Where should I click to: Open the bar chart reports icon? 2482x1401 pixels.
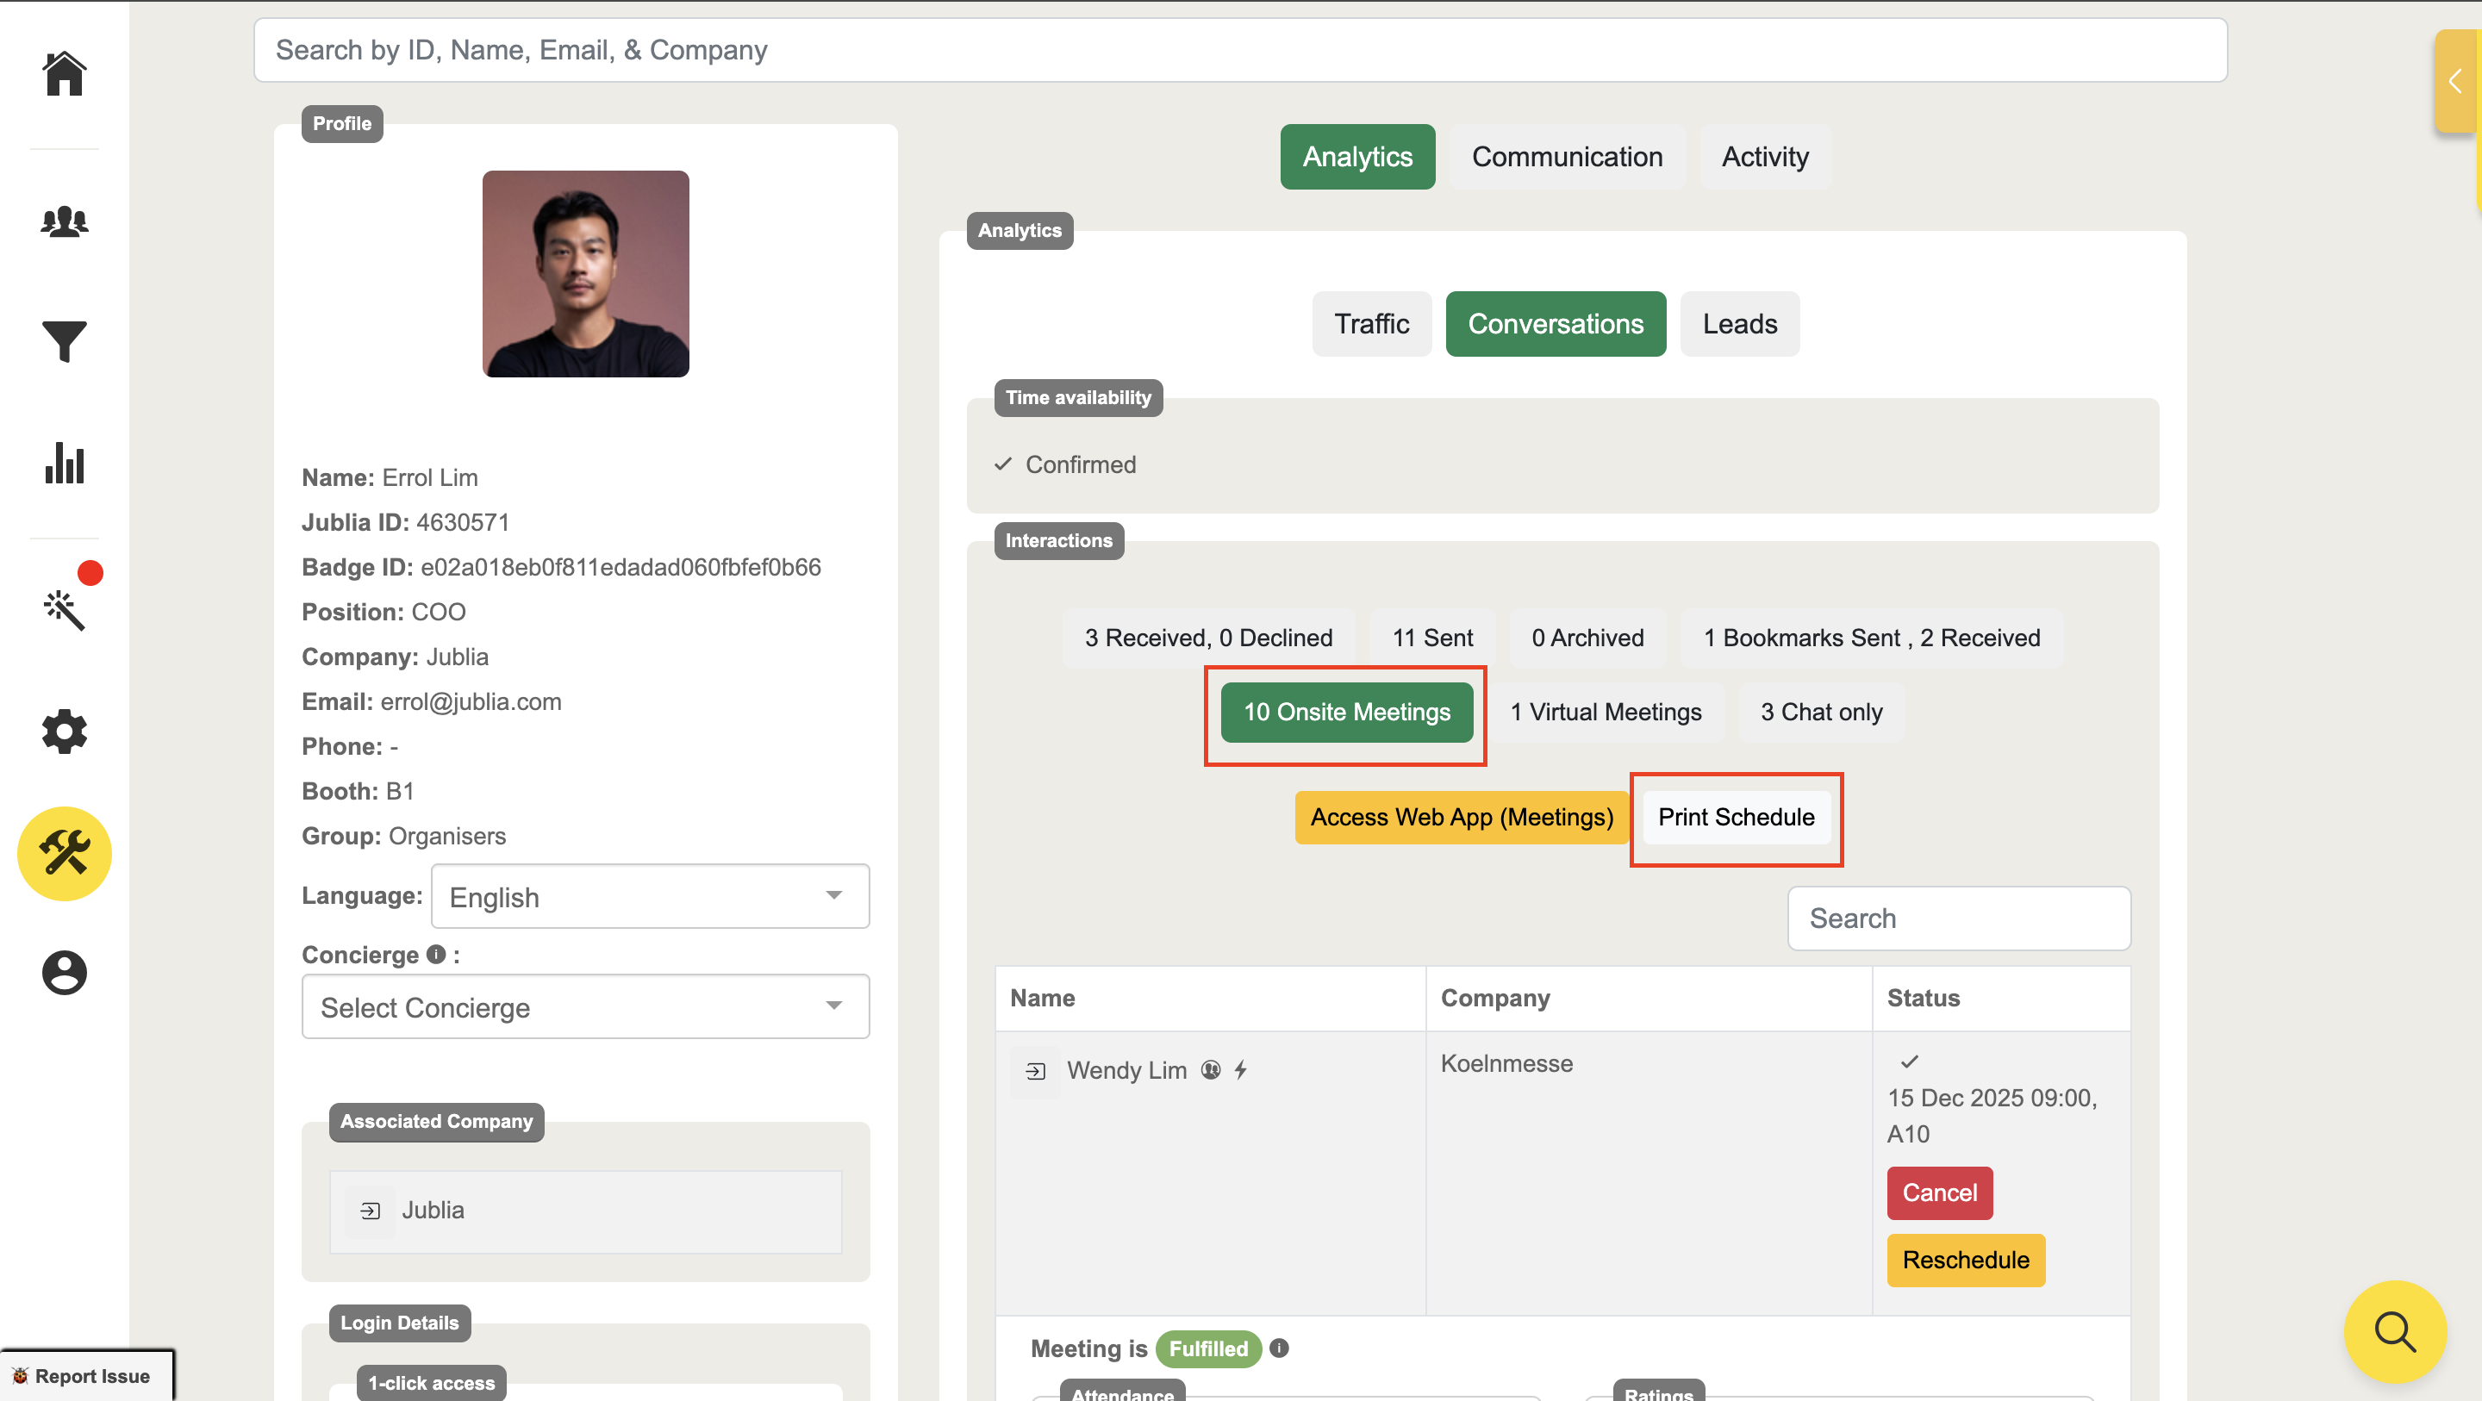[x=65, y=464]
